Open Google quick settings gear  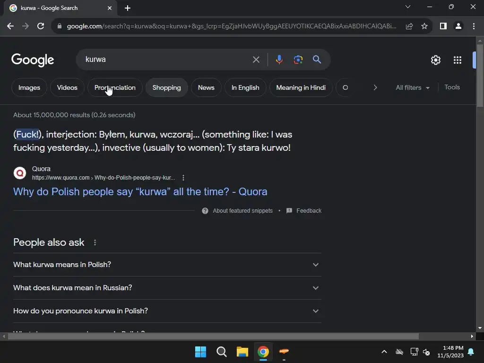click(435, 60)
